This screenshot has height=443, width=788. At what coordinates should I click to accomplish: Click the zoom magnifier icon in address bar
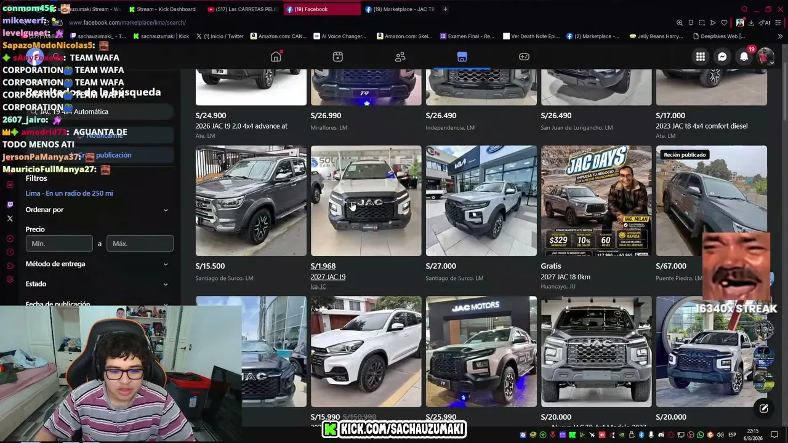click(680, 23)
